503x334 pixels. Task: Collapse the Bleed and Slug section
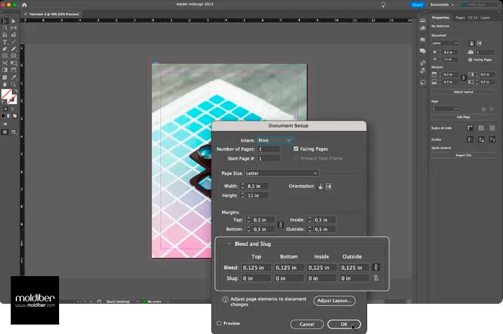(229, 244)
